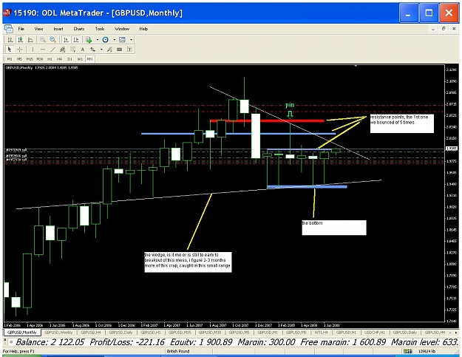Expand dropdown arrow beside indicators icon
The height and width of the screenshot is (357, 462).
coord(98,39)
